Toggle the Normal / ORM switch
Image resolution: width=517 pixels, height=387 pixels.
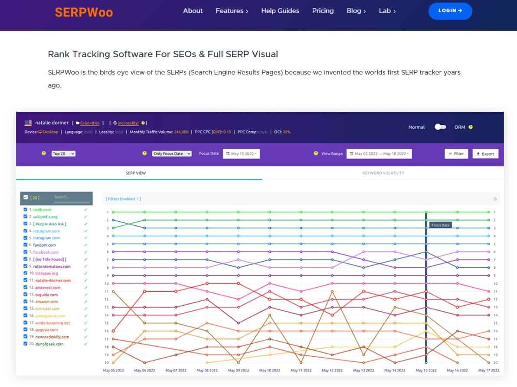point(440,127)
